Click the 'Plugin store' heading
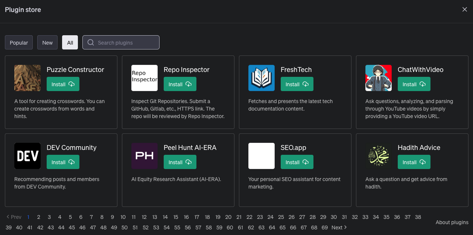Screen dimensions: 473x235 [x=23, y=10]
